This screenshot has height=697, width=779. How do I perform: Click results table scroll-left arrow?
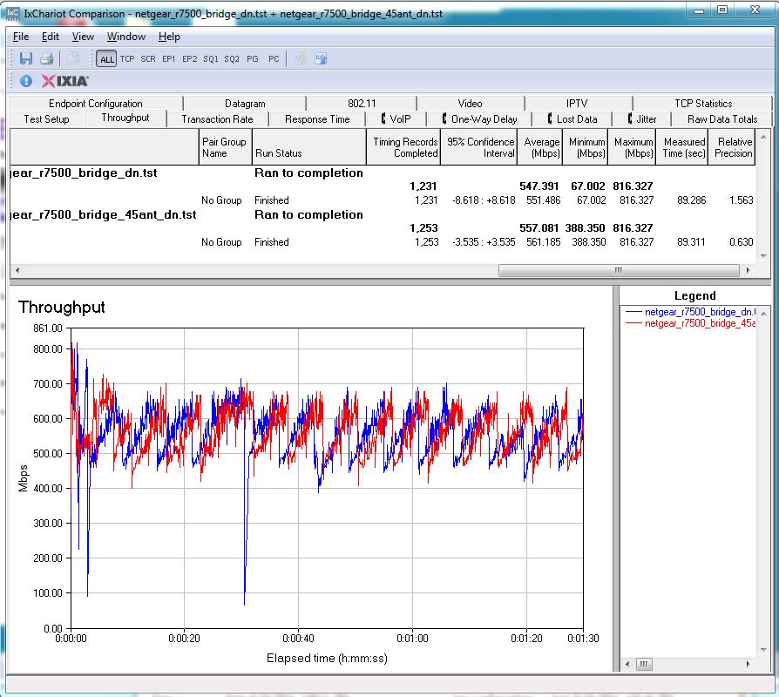(17, 270)
